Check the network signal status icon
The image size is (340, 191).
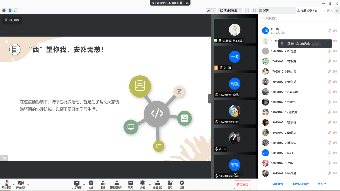point(16,11)
